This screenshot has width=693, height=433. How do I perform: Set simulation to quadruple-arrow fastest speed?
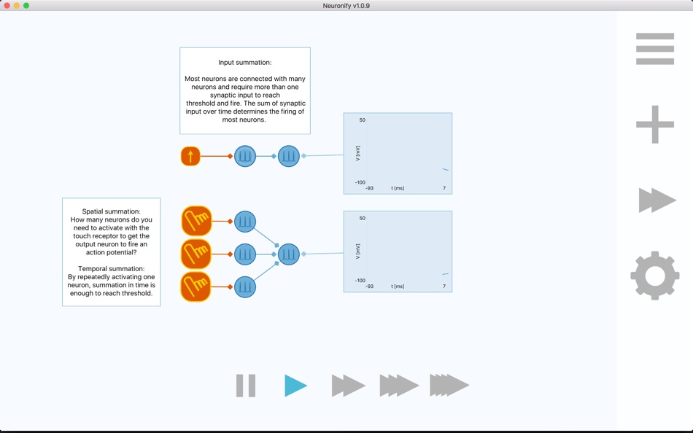[449, 386]
